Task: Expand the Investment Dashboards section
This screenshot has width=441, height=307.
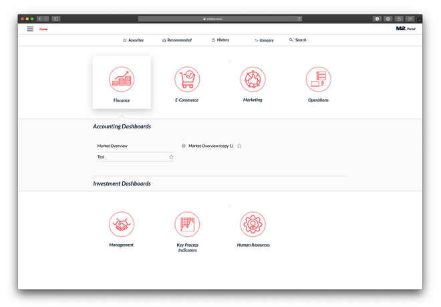Action: point(122,183)
